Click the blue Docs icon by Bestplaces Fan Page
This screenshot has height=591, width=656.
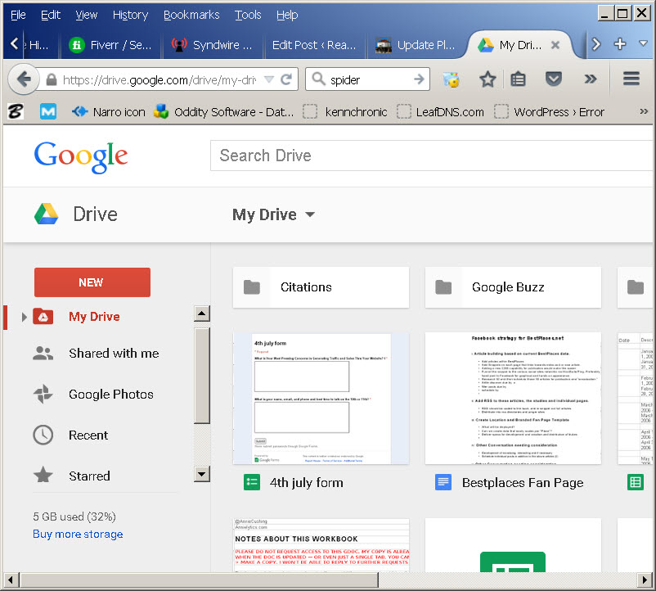coord(443,483)
